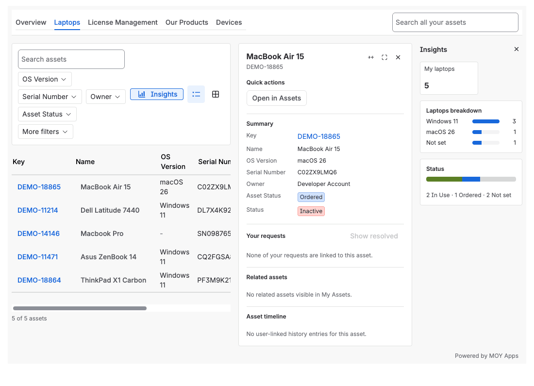Screen dimensions: 534x386
Task: Click the 5 of 5 assets count
Action: pos(29,319)
